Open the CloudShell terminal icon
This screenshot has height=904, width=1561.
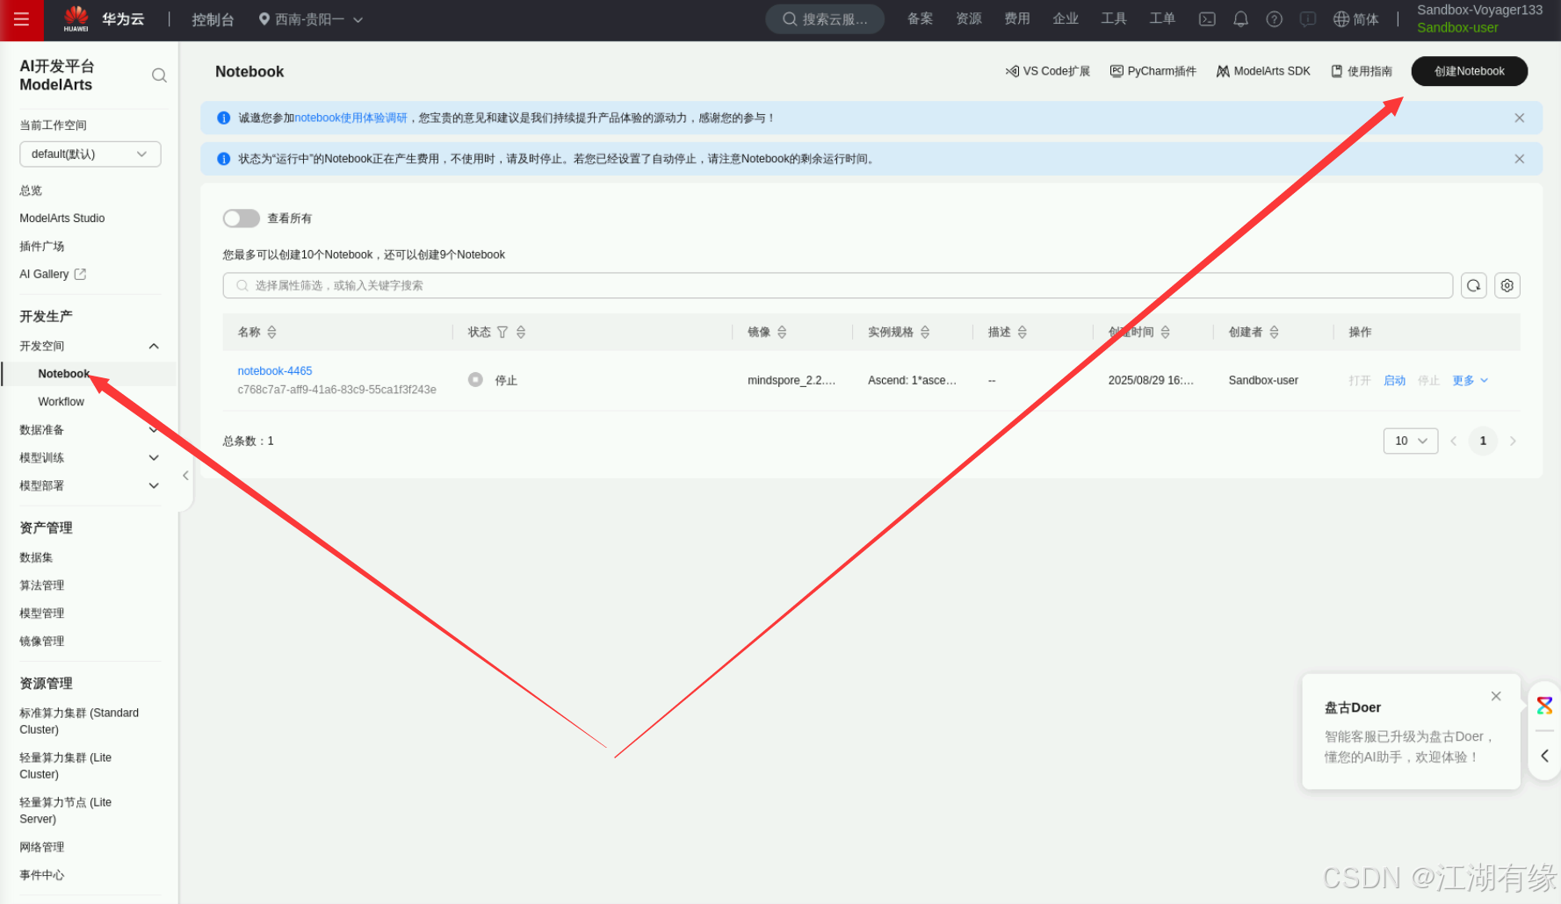coord(1207,19)
